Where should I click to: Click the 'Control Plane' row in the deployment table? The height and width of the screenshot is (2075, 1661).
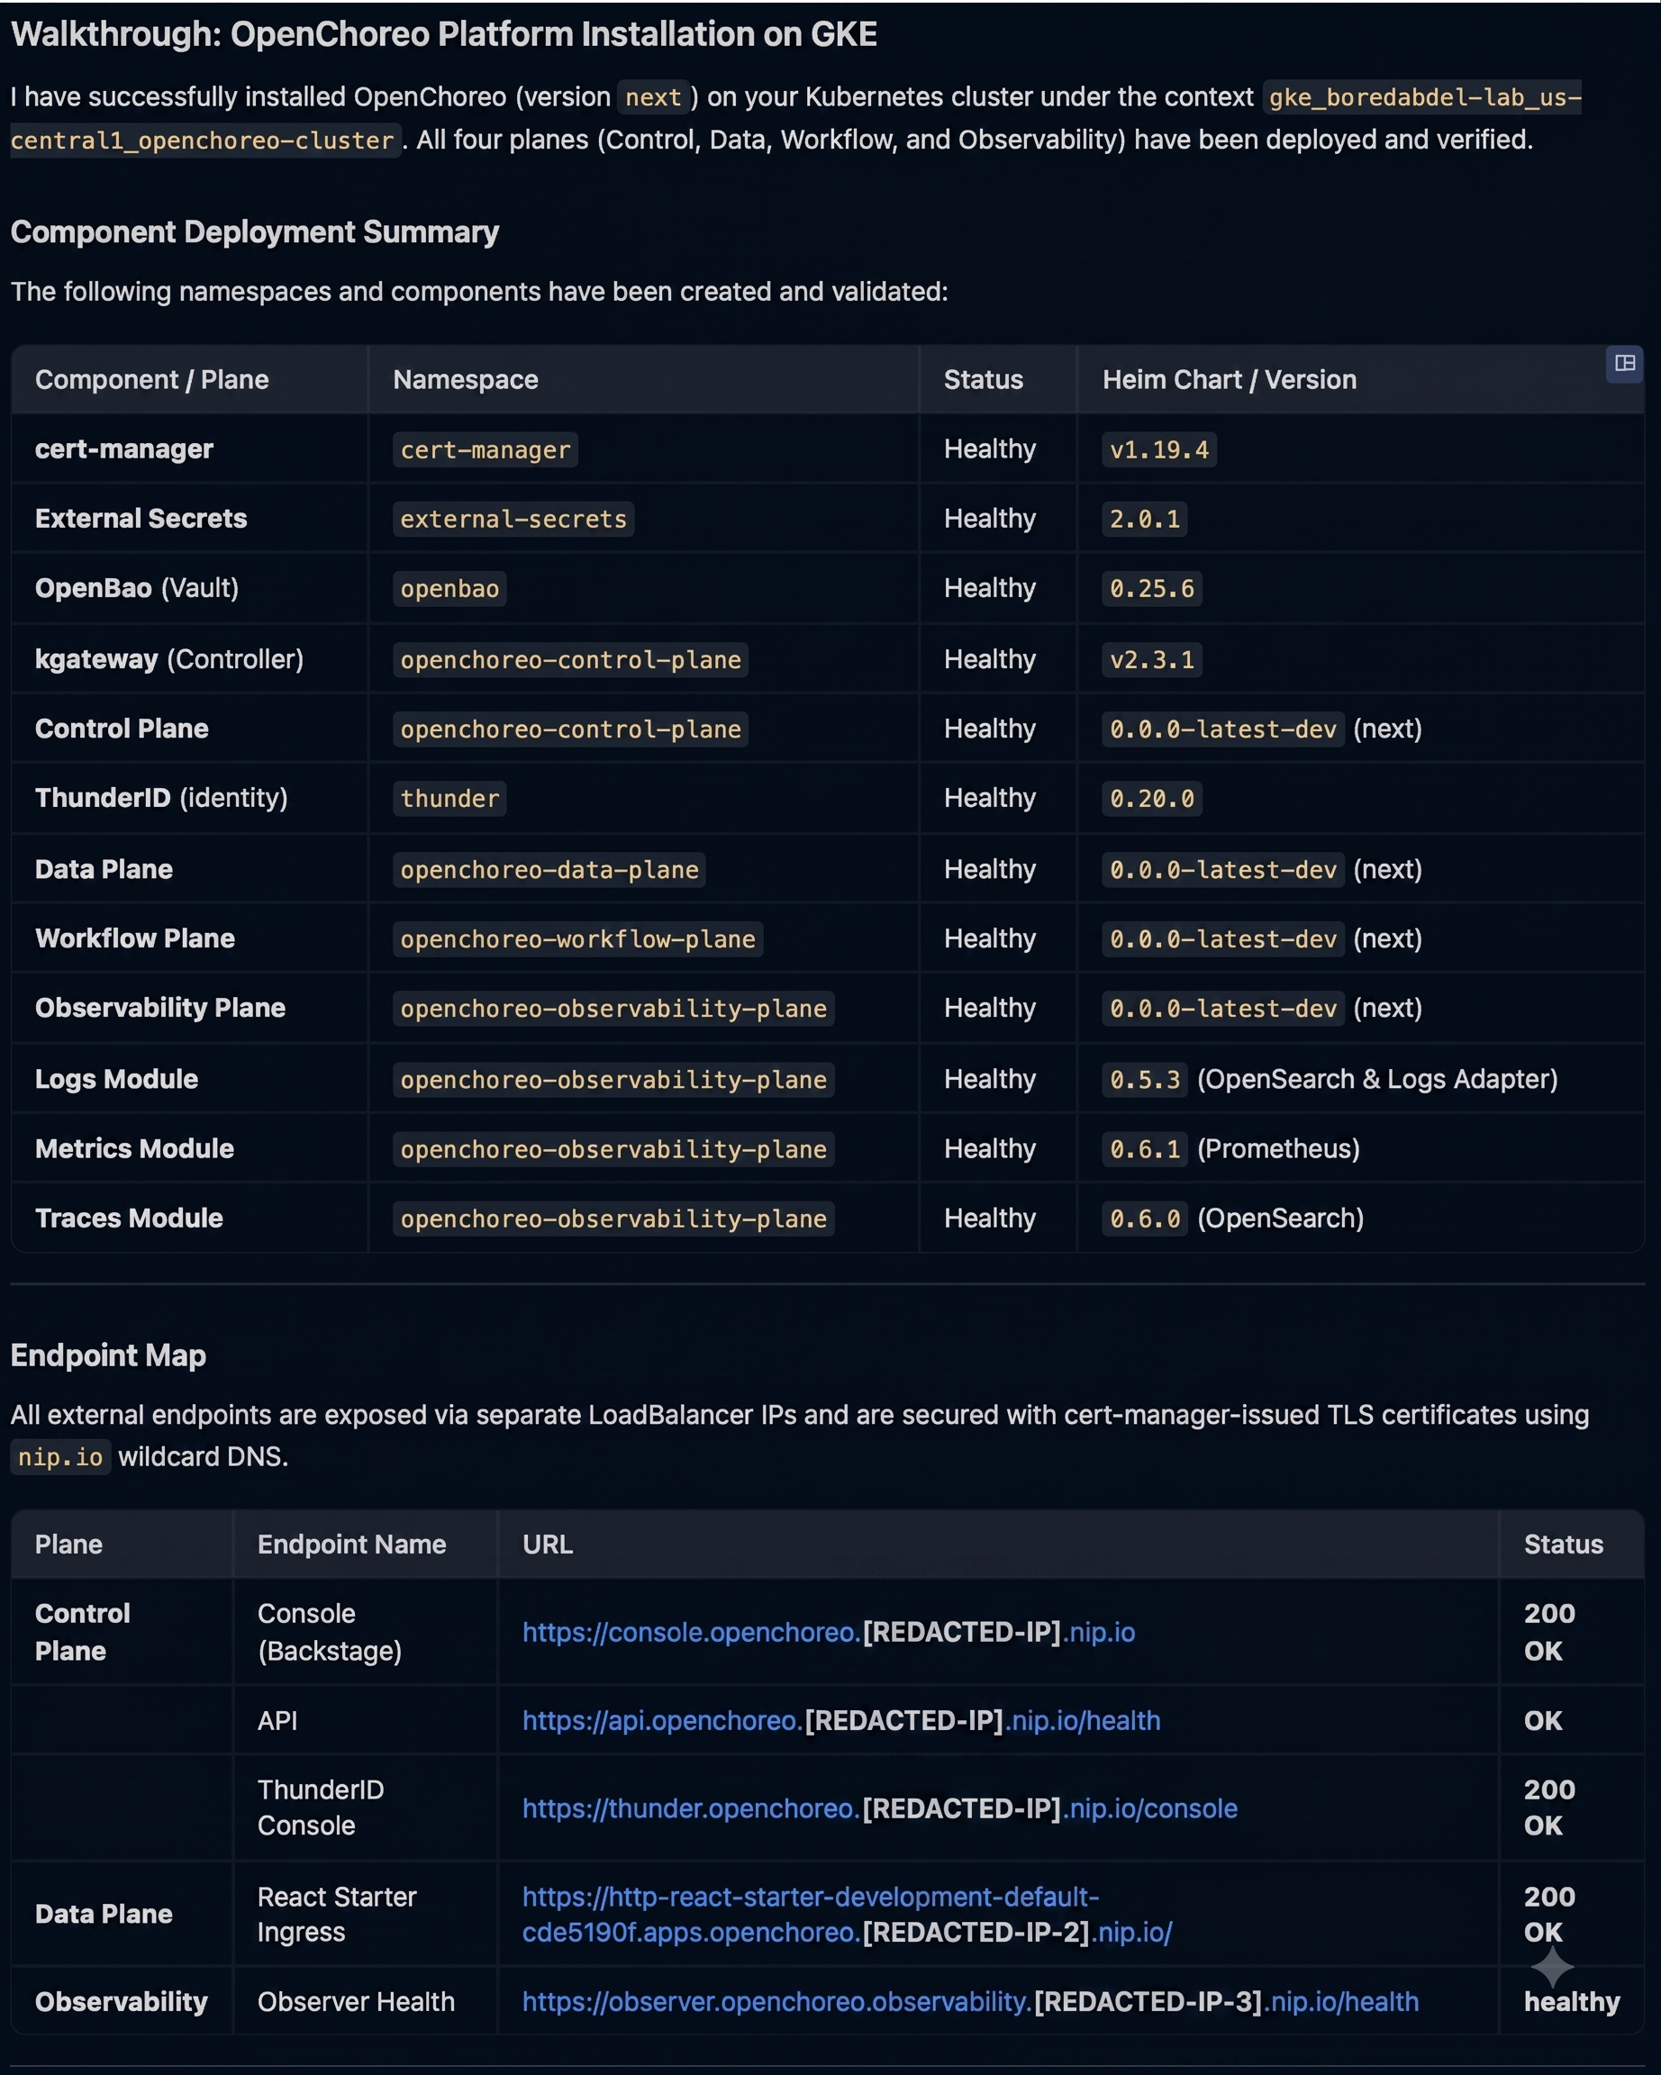point(828,729)
